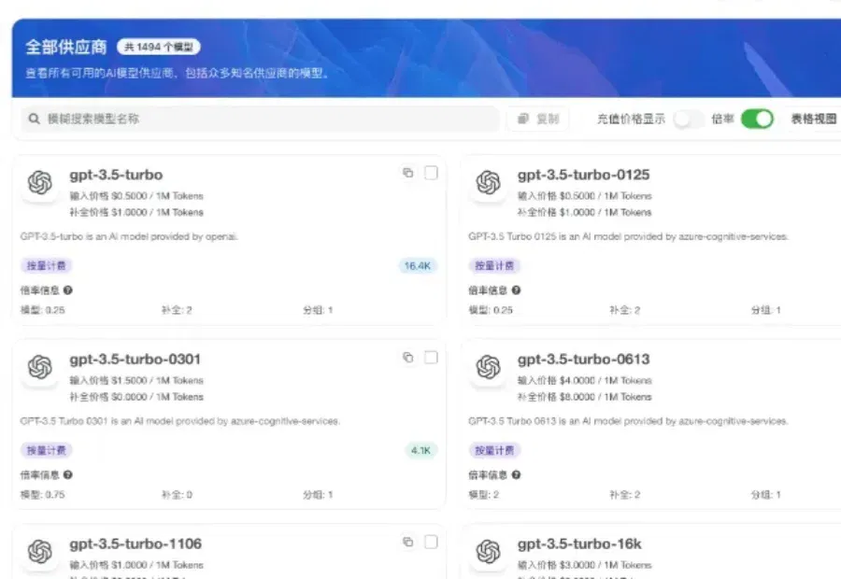
Task: Open the gpt-3.5-turbo-0613 model title
Action: click(583, 360)
